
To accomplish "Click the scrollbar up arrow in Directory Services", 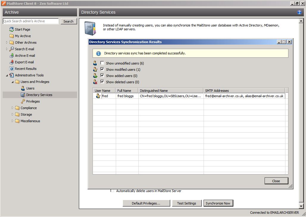I will 301,21.
